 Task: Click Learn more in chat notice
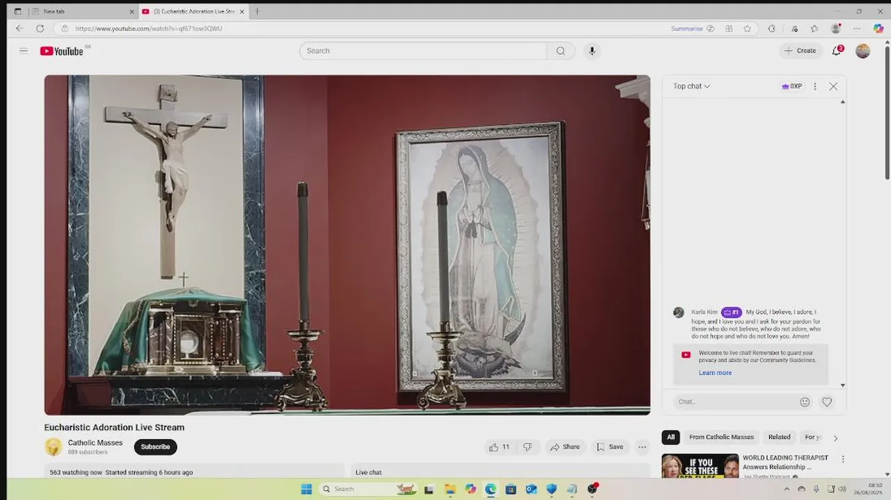tap(715, 373)
